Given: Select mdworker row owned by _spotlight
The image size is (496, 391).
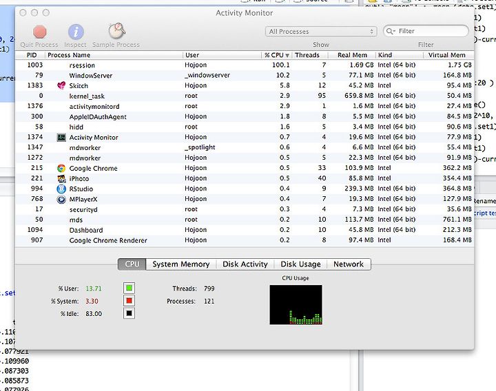Looking at the screenshot, I should (x=245, y=147).
